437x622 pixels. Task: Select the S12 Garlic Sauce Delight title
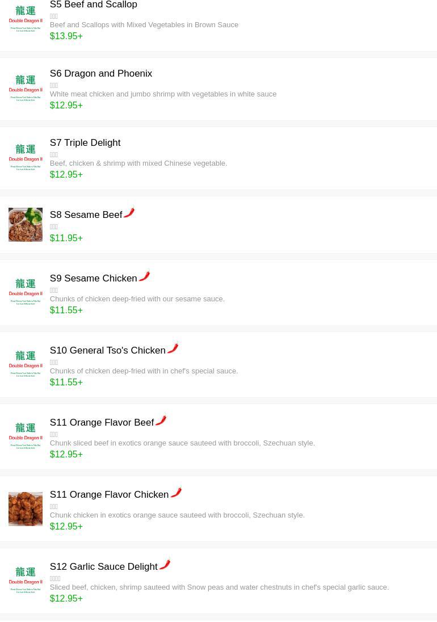click(103, 567)
